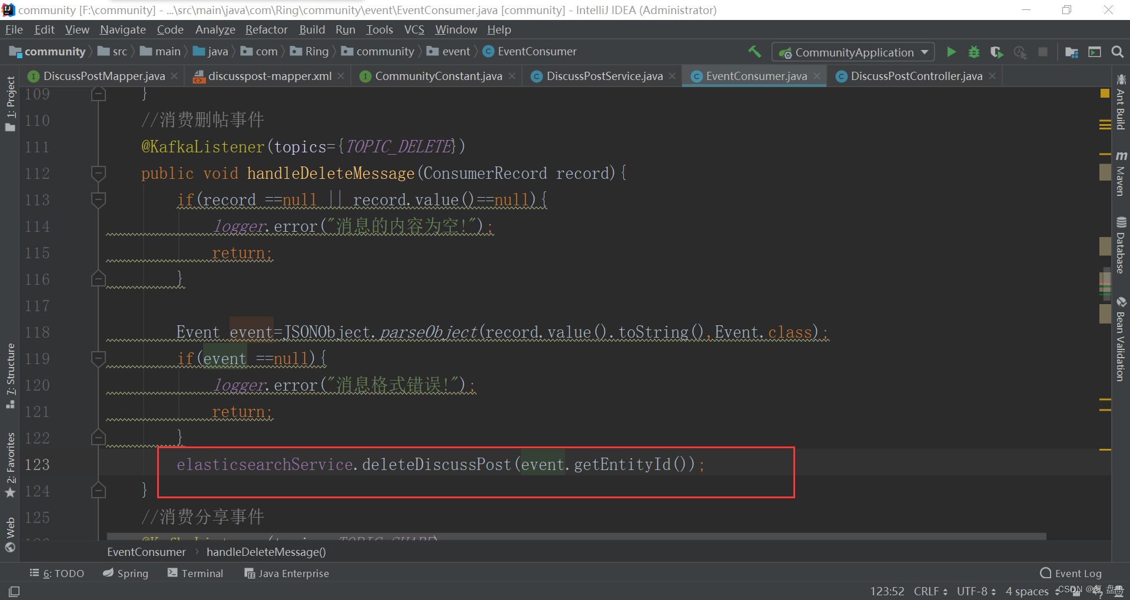The height and width of the screenshot is (600, 1130).
Task: Open the Java Enterprise tool window
Action: [x=287, y=573]
